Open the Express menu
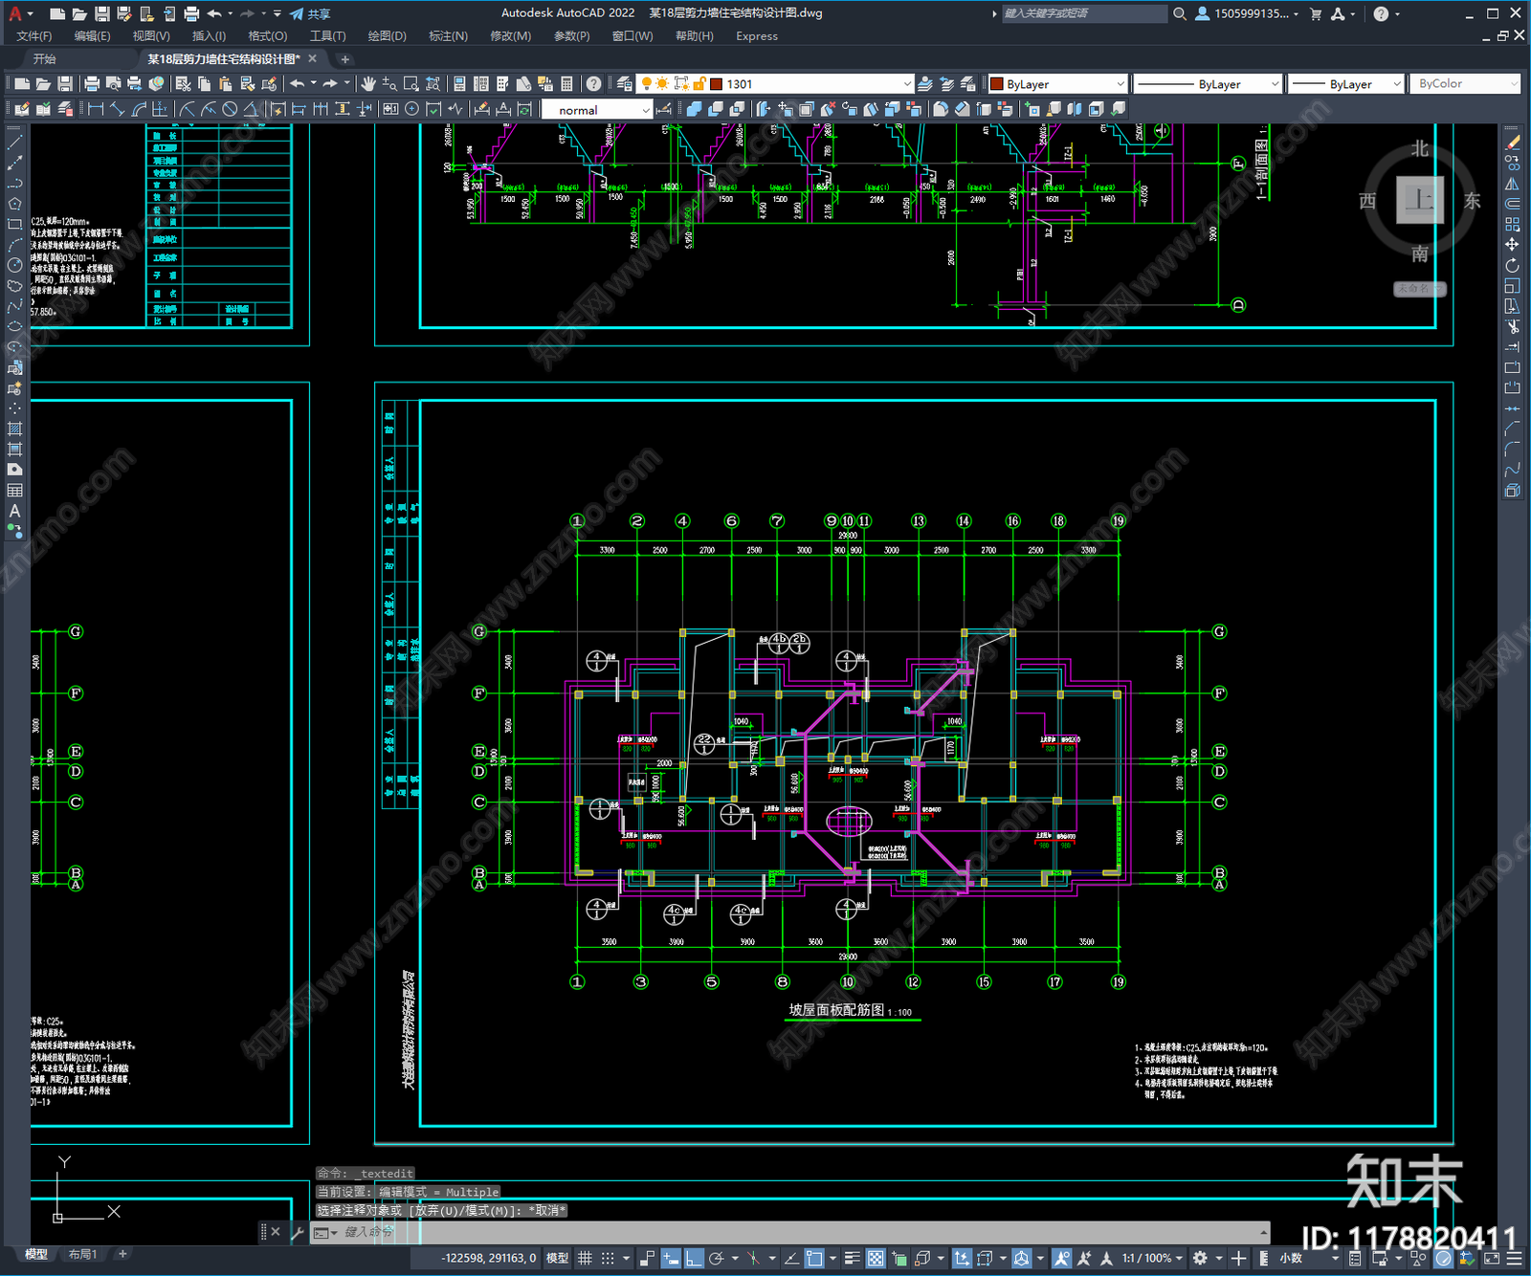Viewport: 1531px width, 1276px height. point(757,35)
